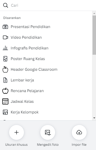
Task: Select Presentasi Pendidikan from suggestions
Action: pyautogui.click(x=46, y=27)
